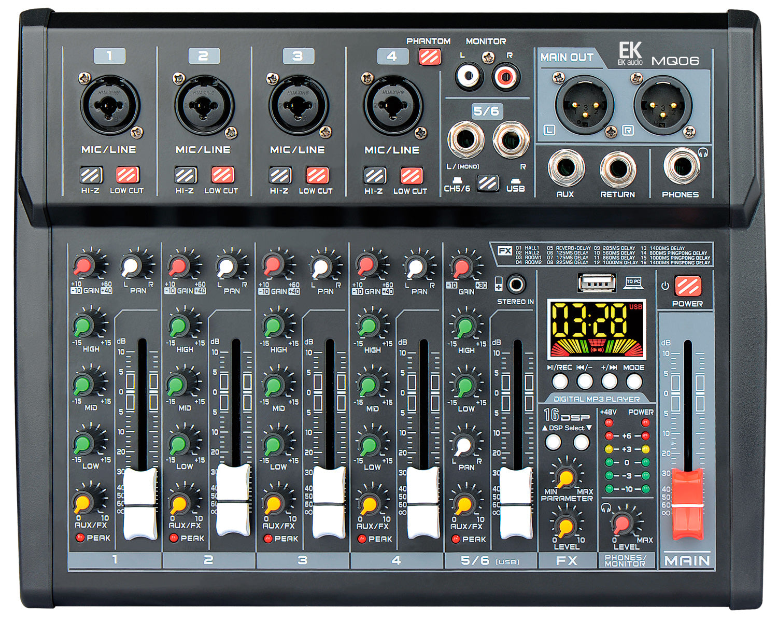
Task: Click the channel 2 white fader cap
Action: pyautogui.click(x=233, y=500)
